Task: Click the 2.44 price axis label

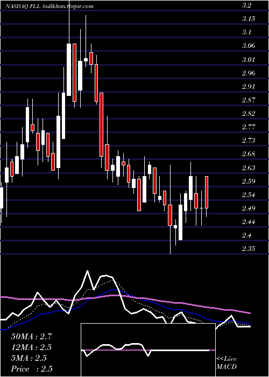Action: pyautogui.click(x=249, y=221)
